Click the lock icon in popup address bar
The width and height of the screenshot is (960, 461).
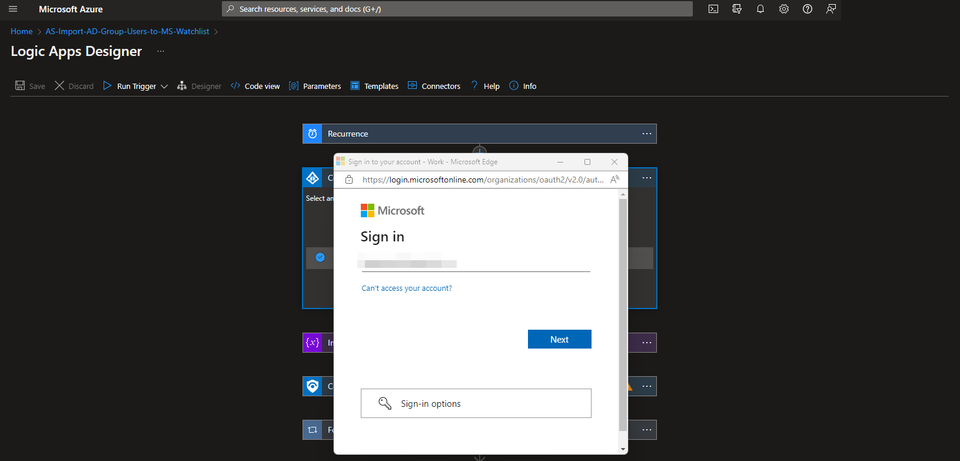349,180
